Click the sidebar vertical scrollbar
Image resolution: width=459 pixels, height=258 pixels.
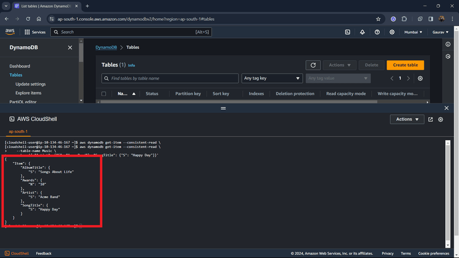[81, 53]
